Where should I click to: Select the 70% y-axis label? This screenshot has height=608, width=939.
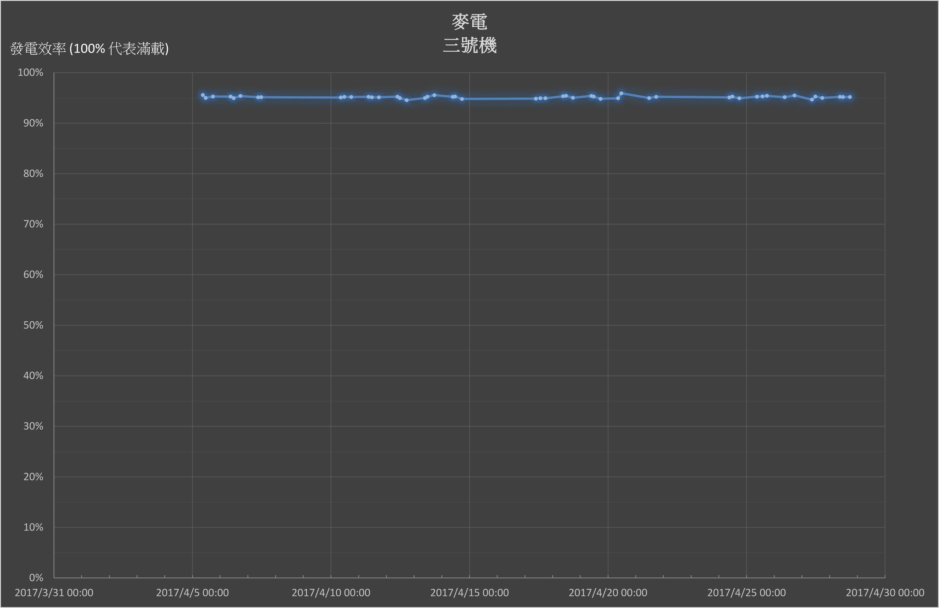click(33, 224)
